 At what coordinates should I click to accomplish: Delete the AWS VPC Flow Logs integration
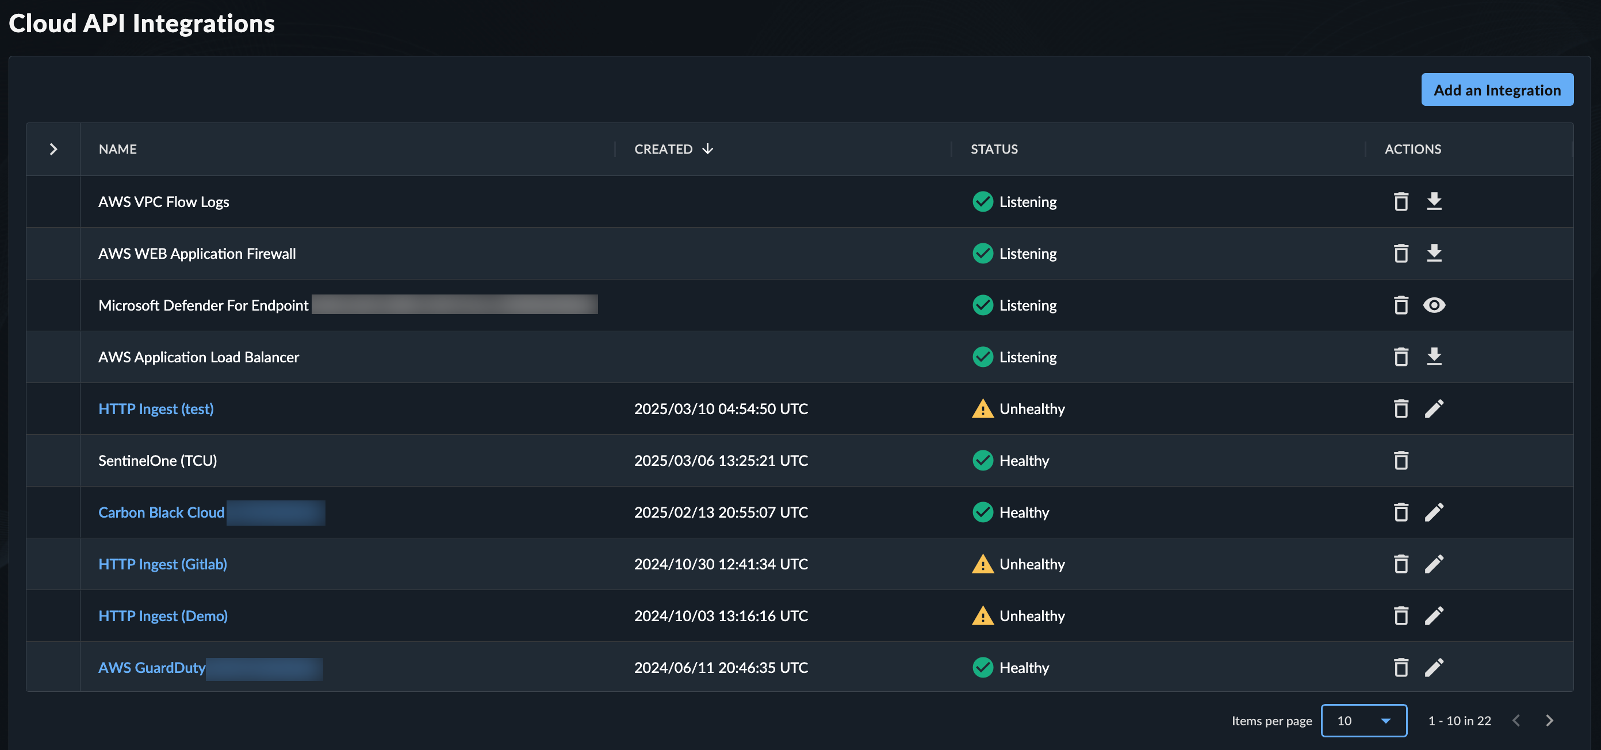pos(1401,202)
